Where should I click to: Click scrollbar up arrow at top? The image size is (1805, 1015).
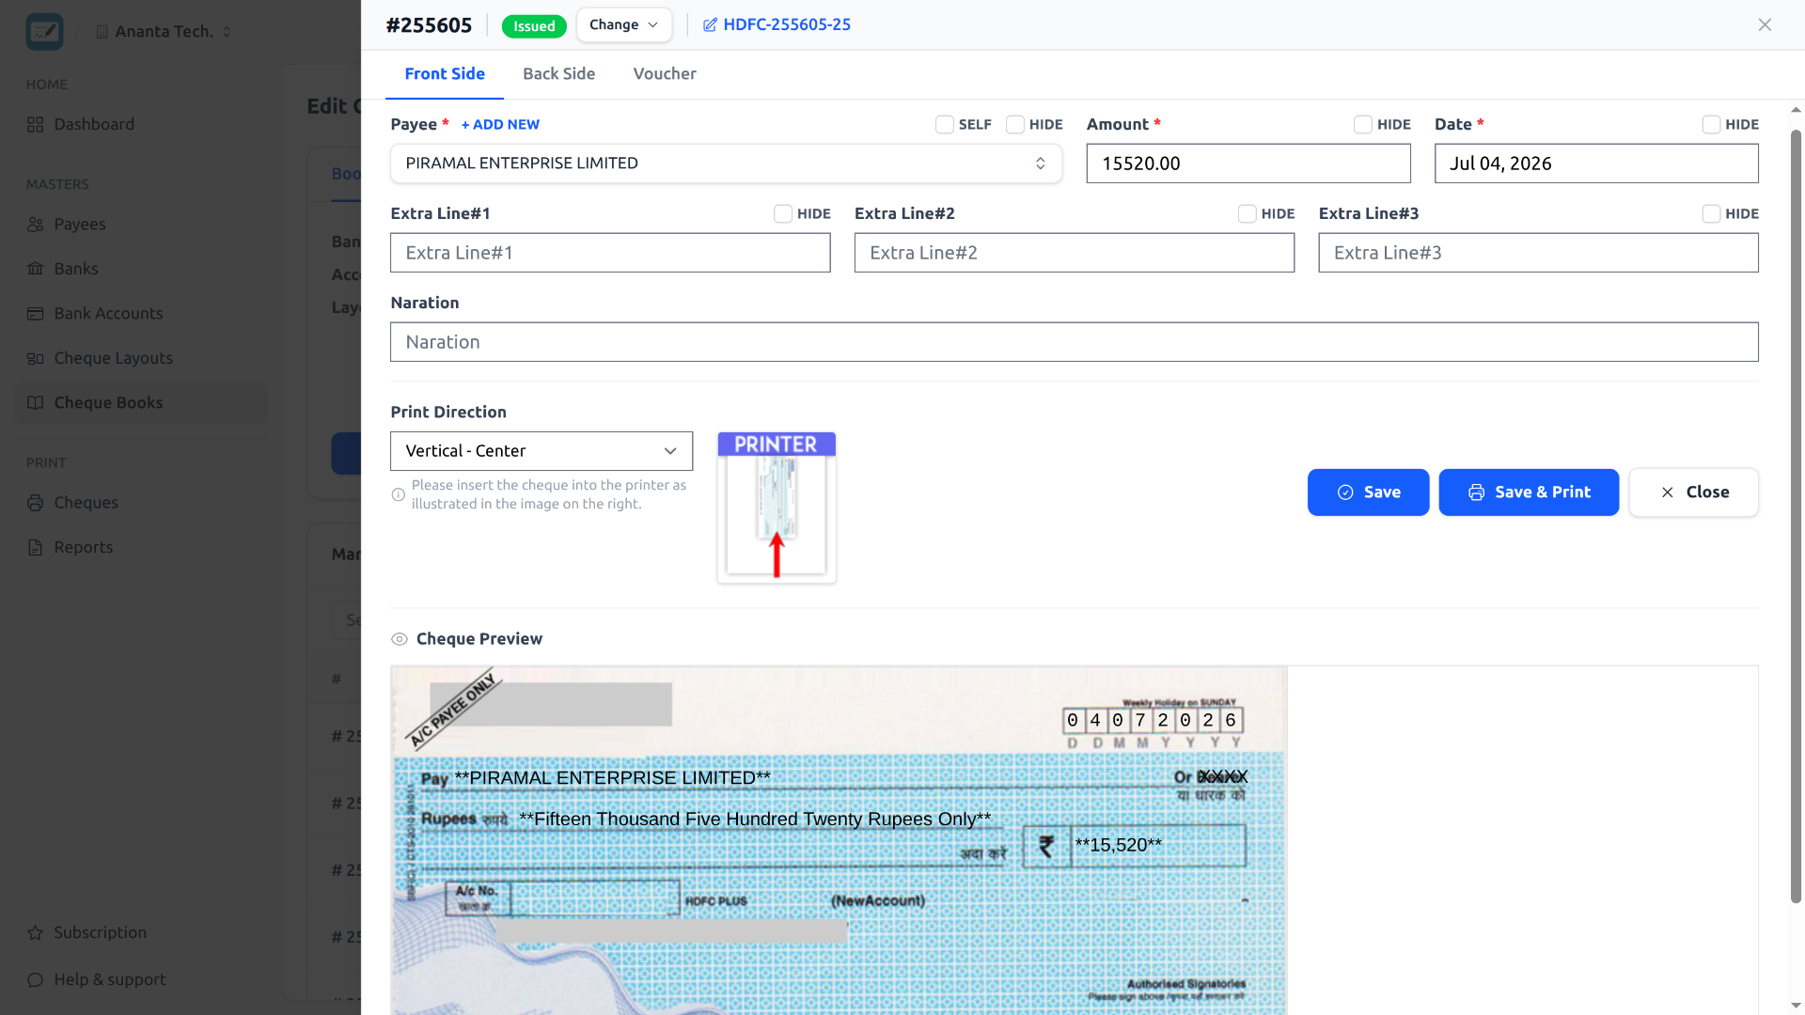pyautogui.click(x=1796, y=110)
